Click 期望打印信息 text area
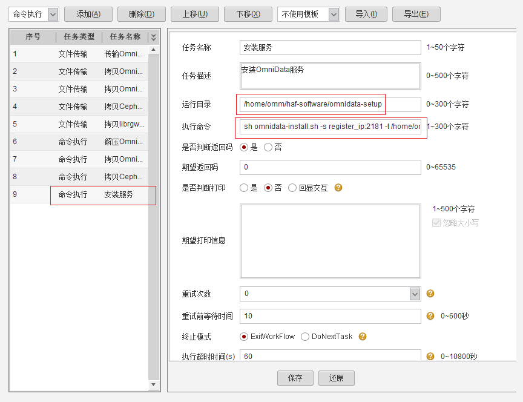 [x=331, y=241]
